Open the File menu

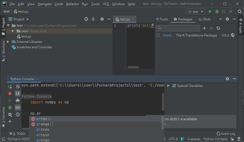pos(12,4)
